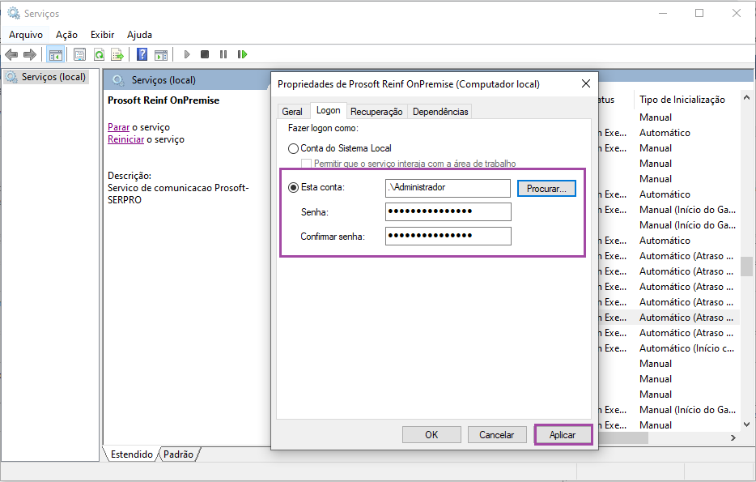Click the Esta conta account name field
756x482 pixels.
tap(448, 188)
